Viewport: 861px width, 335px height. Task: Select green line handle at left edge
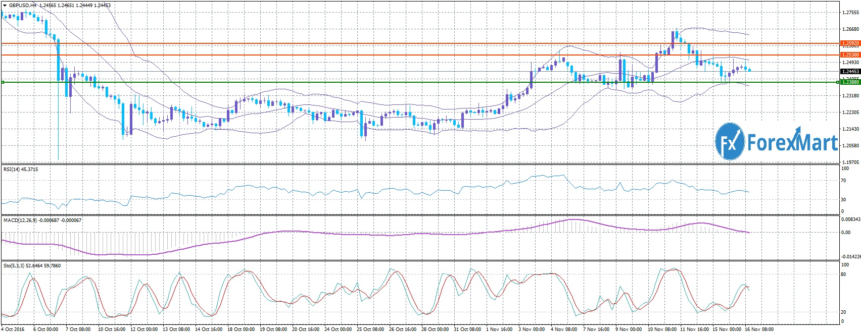(x=3, y=82)
